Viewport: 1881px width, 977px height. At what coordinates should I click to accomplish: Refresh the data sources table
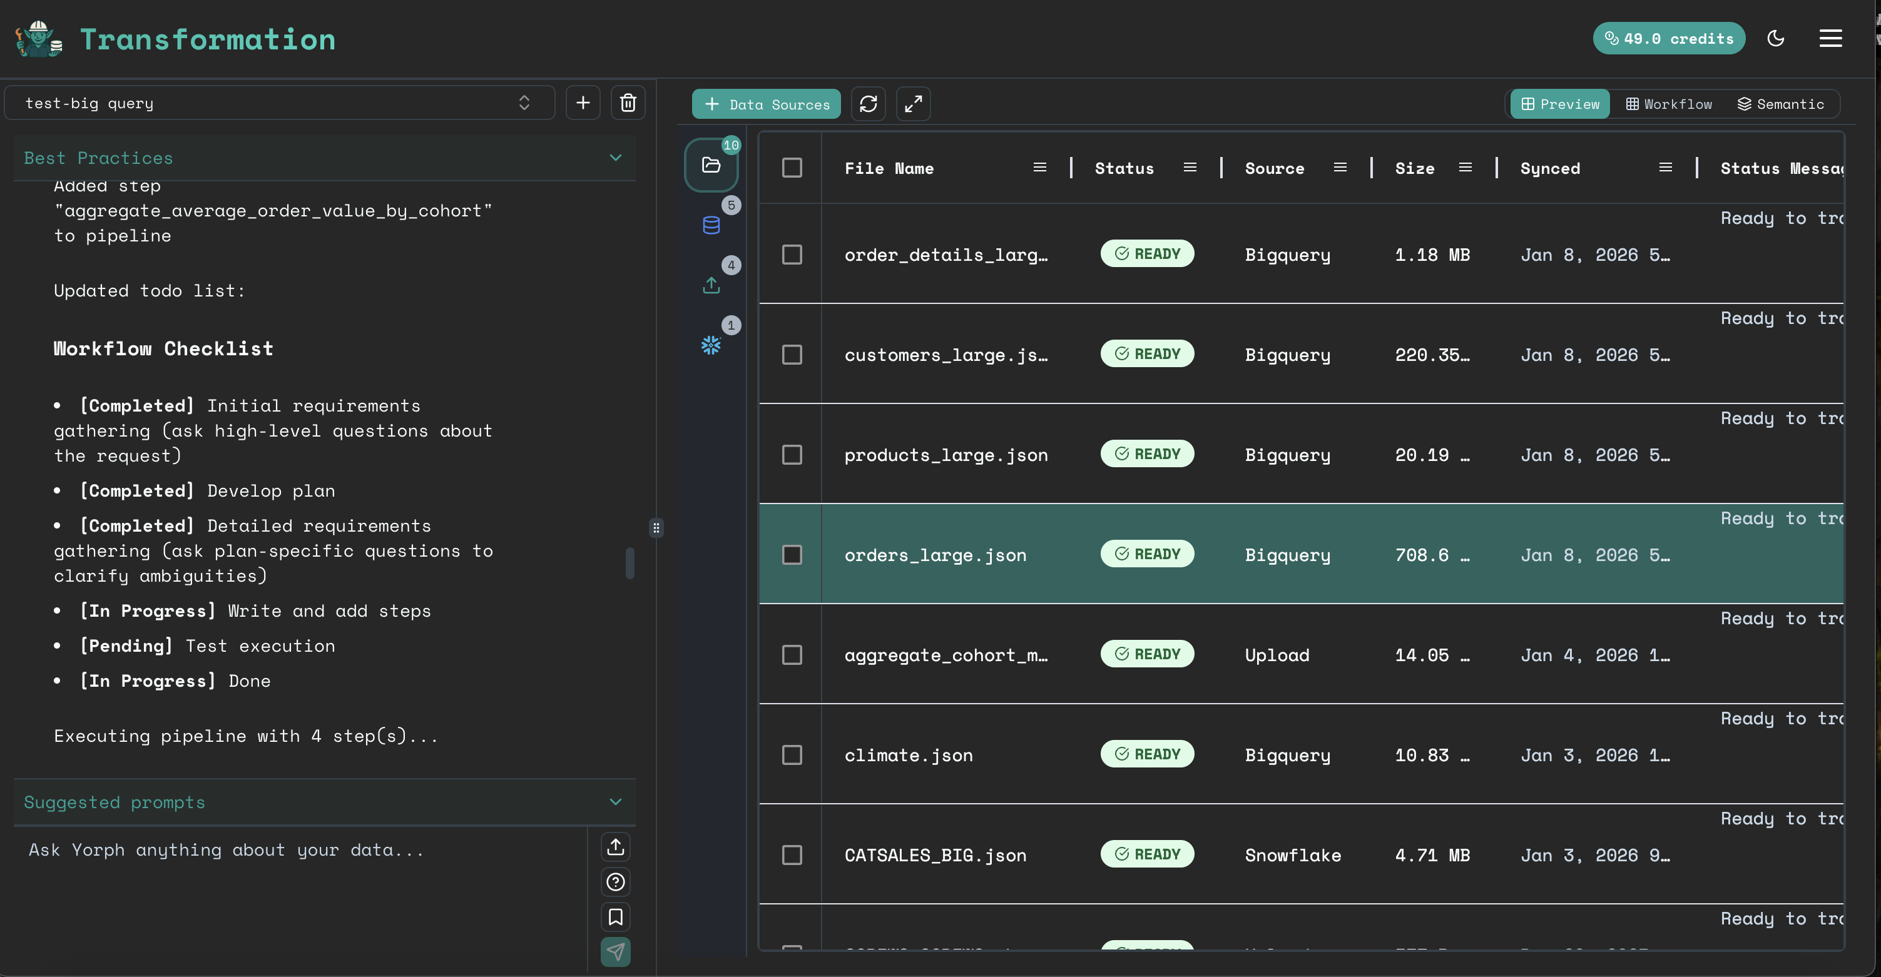868,104
